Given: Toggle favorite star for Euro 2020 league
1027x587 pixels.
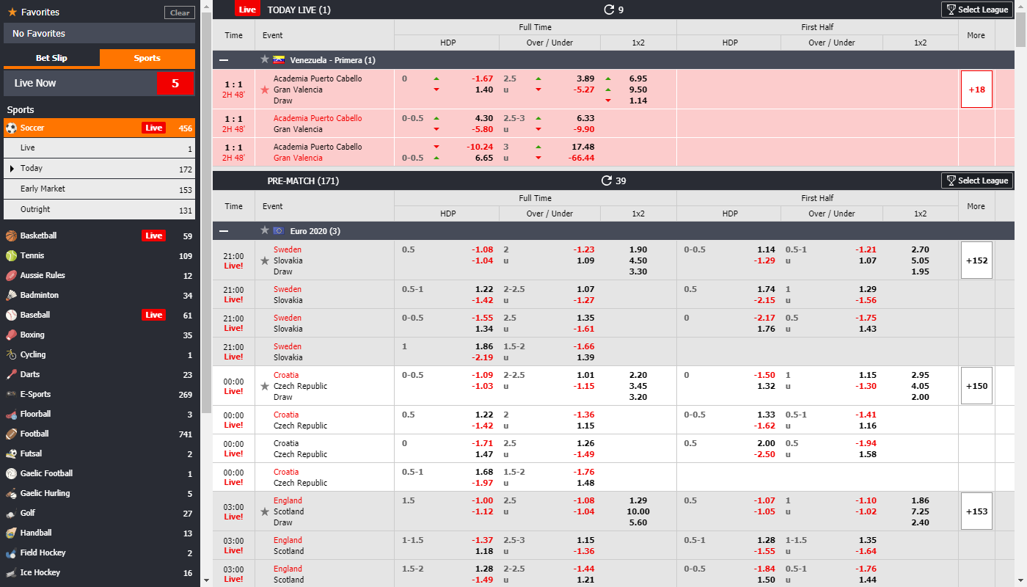Looking at the screenshot, I should click(x=265, y=230).
